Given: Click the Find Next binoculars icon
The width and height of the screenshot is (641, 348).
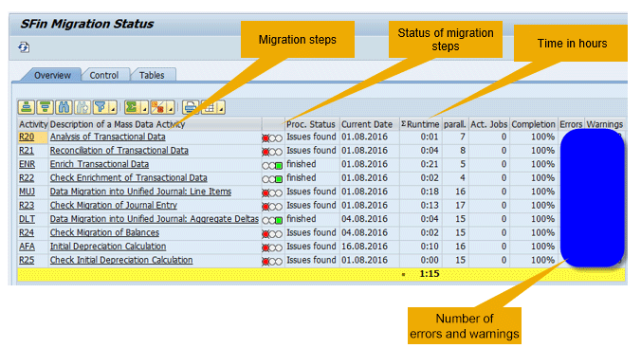Looking at the screenshot, I should click(82, 107).
